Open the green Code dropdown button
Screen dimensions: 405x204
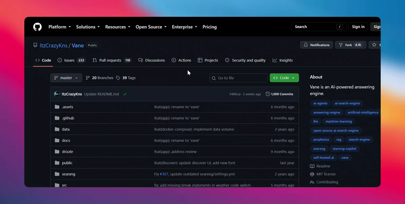point(284,78)
